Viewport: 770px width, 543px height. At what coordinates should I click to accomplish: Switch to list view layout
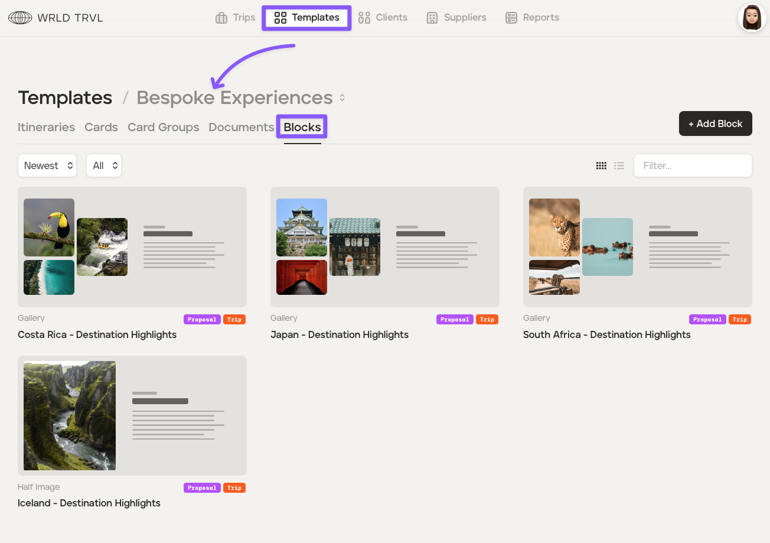[x=619, y=166]
